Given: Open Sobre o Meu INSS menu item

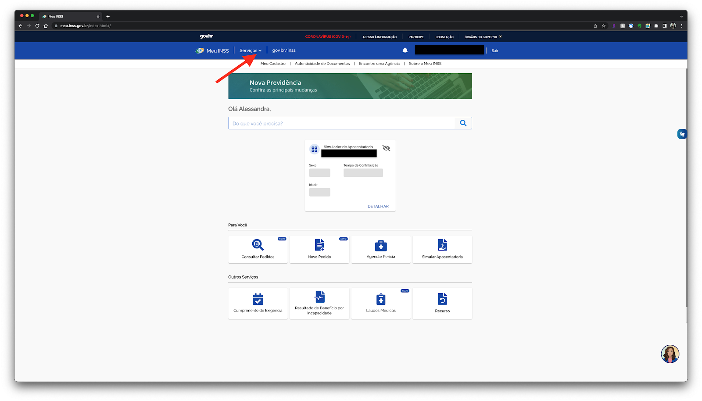Looking at the screenshot, I should (x=425, y=64).
